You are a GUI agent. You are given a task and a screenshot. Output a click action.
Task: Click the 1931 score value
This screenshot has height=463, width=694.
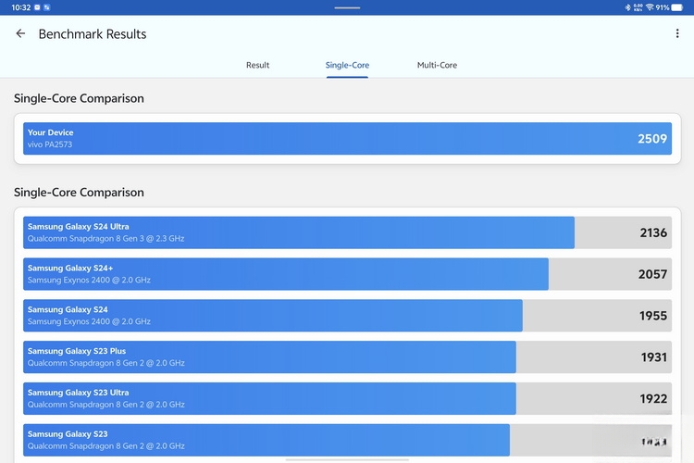point(653,357)
